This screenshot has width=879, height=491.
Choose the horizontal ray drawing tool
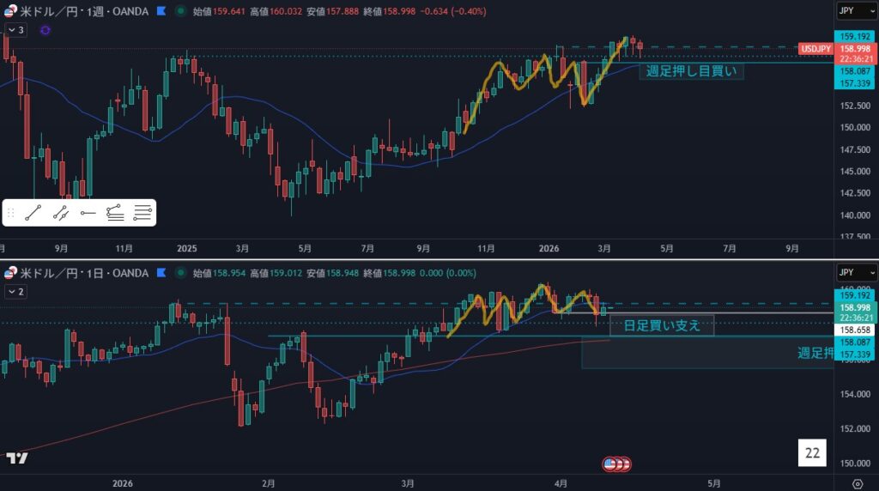tap(88, 212)
